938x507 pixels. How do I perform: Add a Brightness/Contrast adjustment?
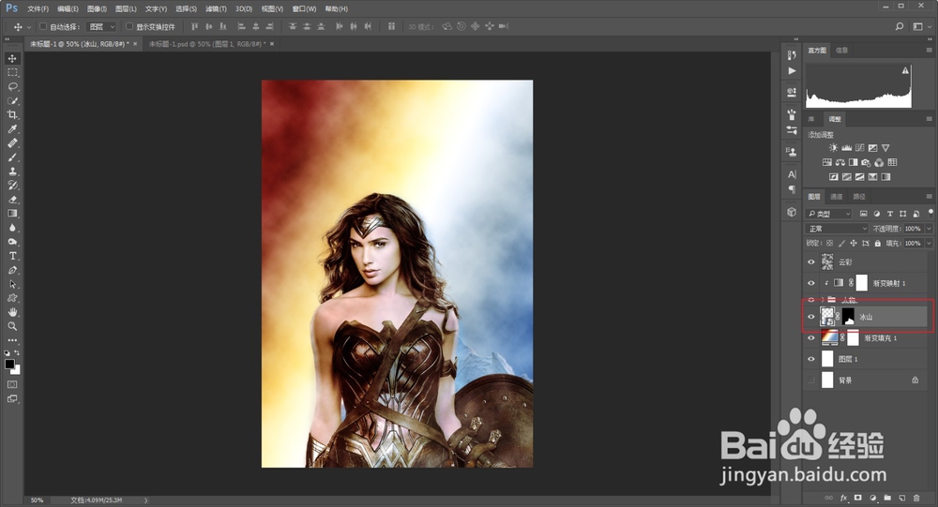833,148
